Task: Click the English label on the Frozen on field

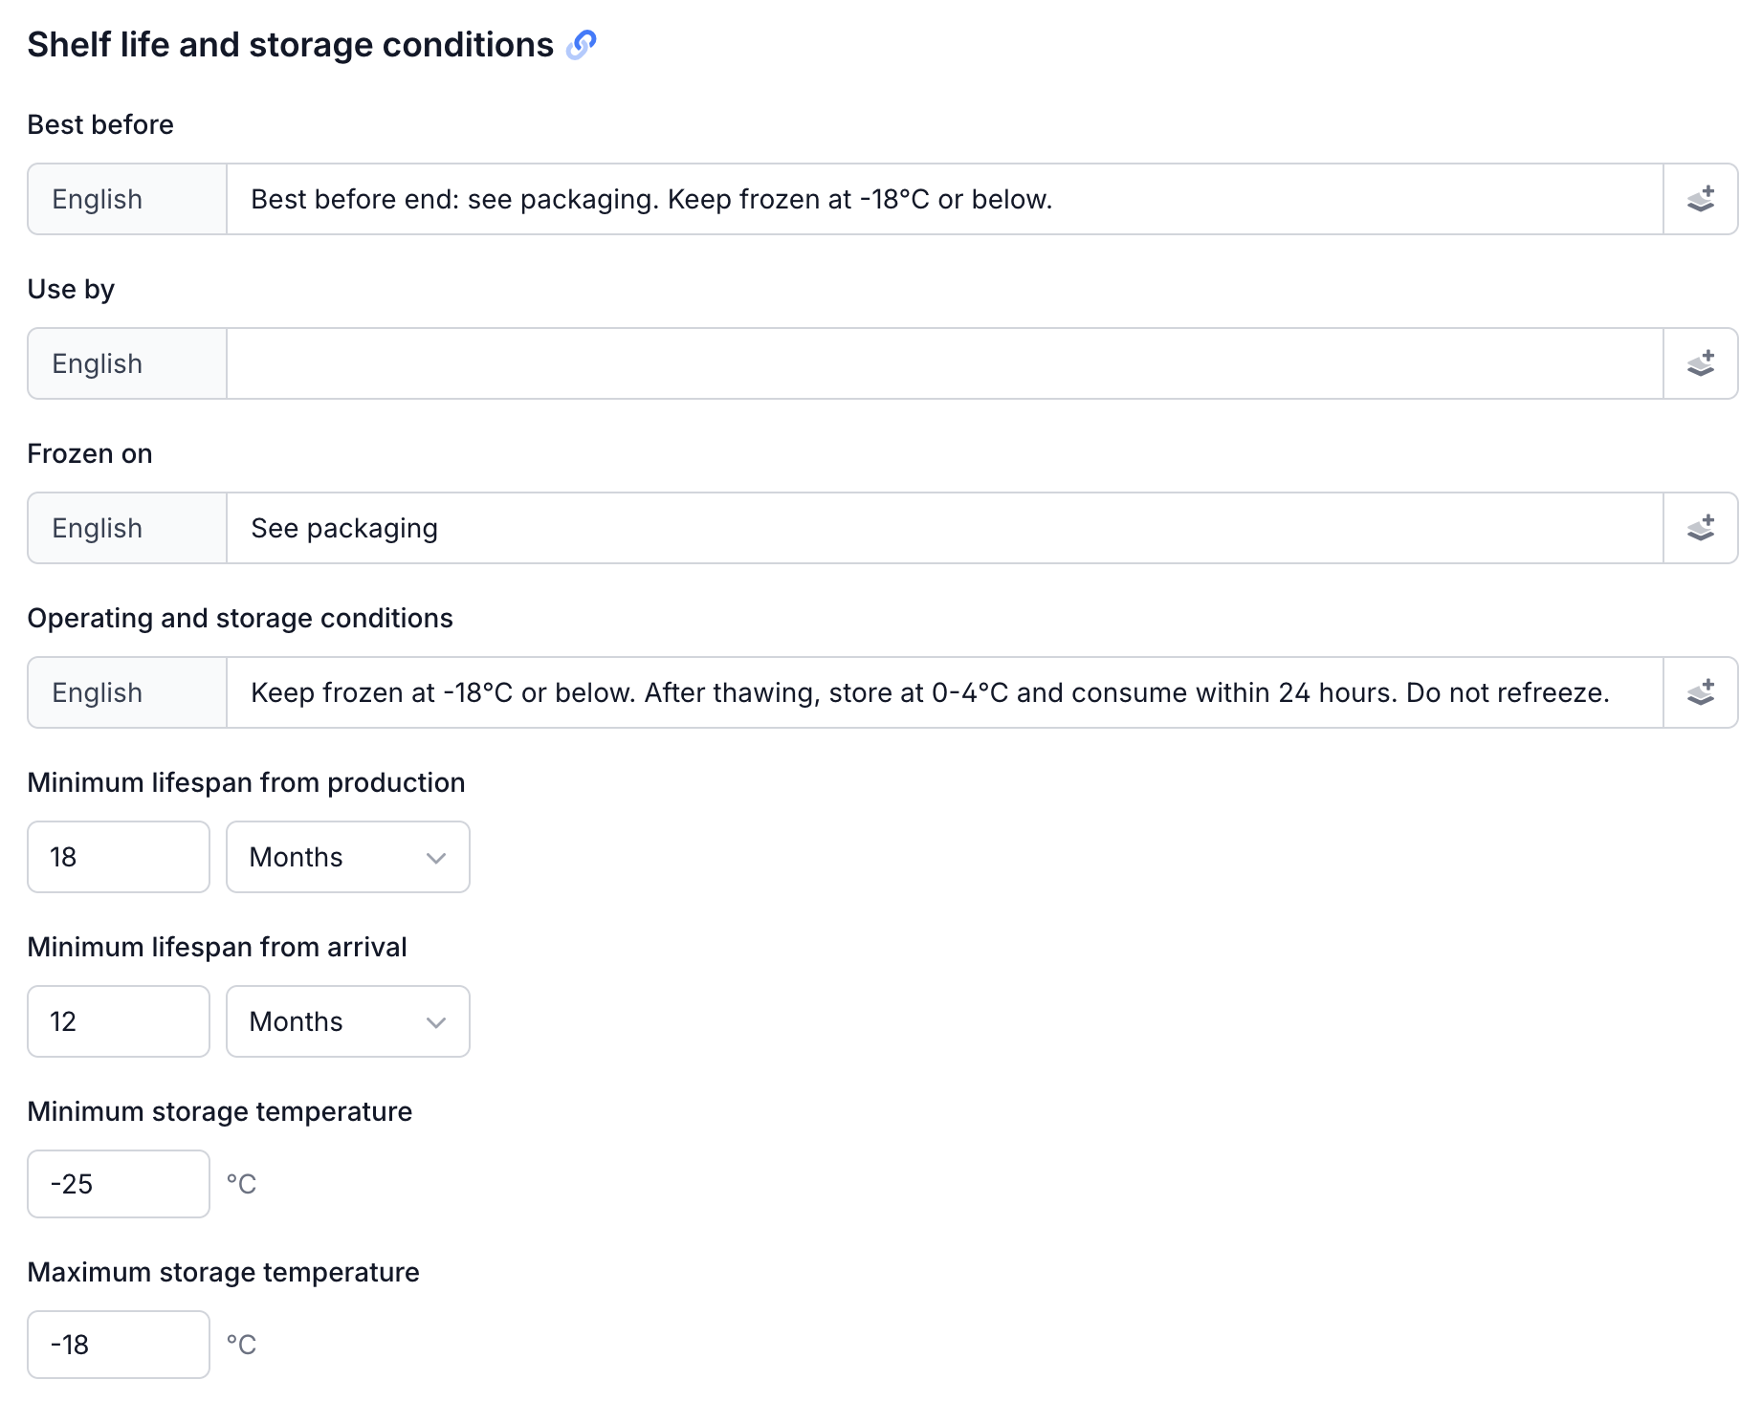Action: pos(125,527)
